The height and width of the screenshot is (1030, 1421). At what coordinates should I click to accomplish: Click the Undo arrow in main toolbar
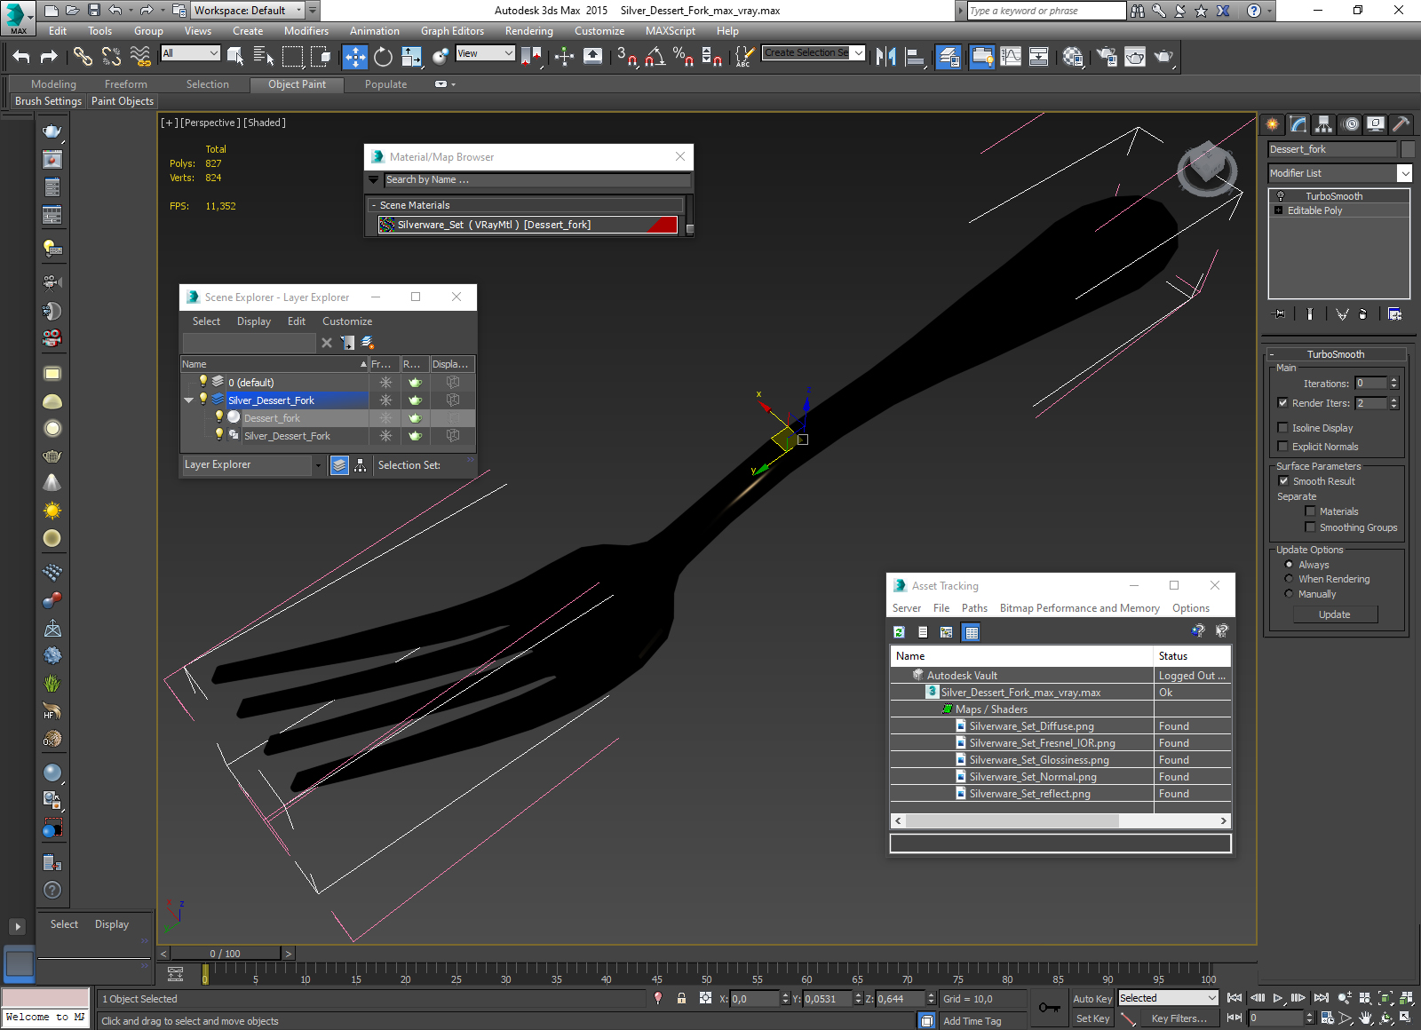[x=21, y=57]
